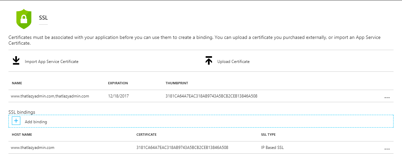Click the THUMBPRINT column header
The height and width of the screenshot is (154, 402).
coord(177,83)
